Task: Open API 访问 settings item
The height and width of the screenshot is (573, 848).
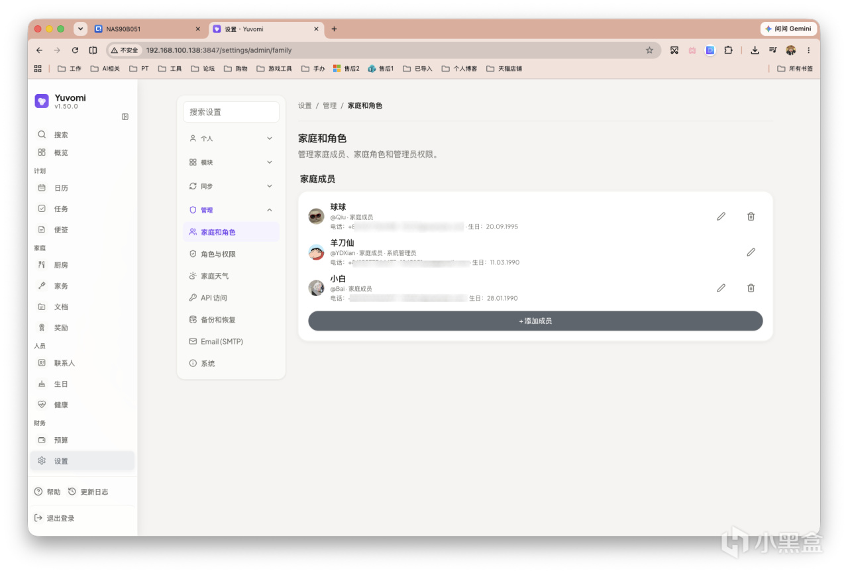Action: [231, 298]
